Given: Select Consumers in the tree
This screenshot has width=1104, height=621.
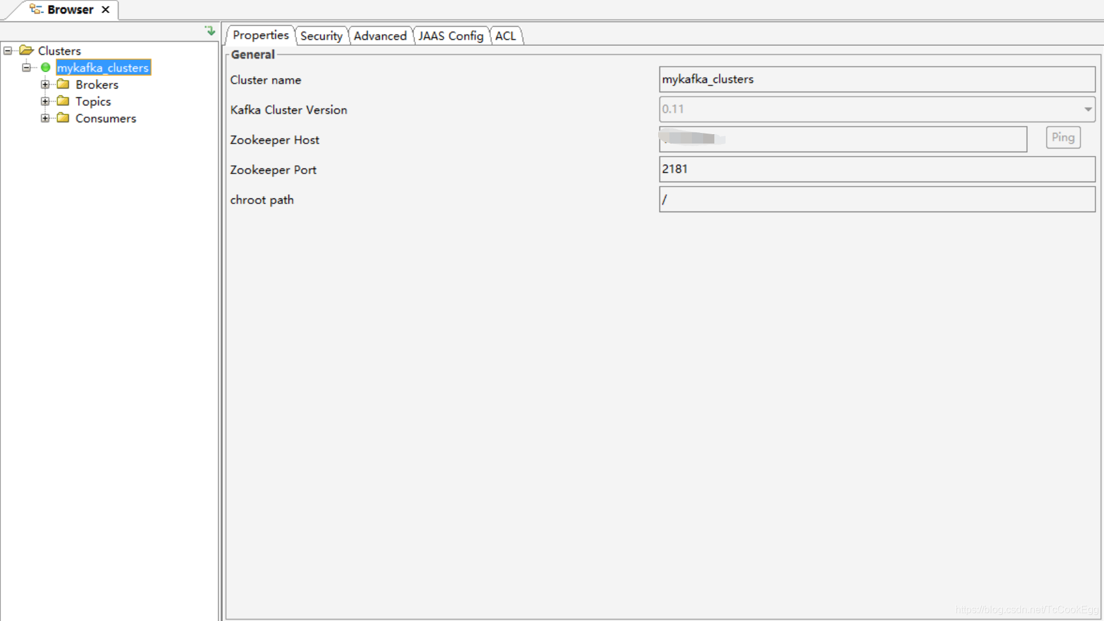Looking at the screenshot, I should 106,118.
